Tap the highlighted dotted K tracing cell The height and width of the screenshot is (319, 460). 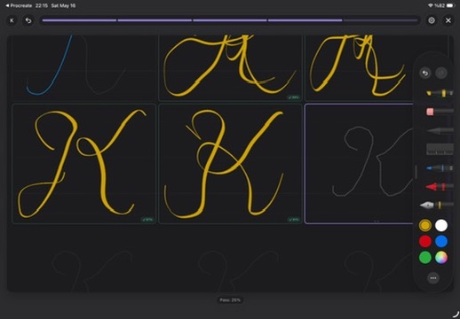tap(359, 164)
